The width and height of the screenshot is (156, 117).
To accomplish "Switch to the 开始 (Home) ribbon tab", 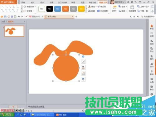I will [23, 2].
